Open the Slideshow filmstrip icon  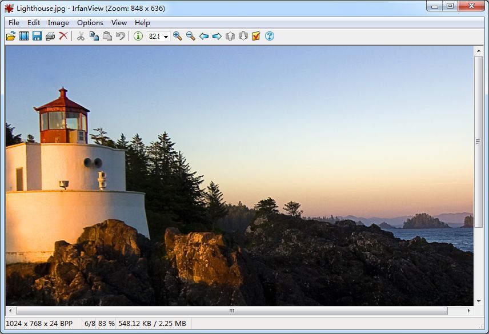pos(24,36)
